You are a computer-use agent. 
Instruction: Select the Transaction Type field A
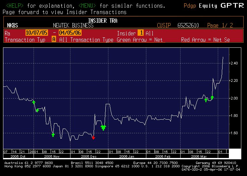pyautogui.click(x=54, y=39)
